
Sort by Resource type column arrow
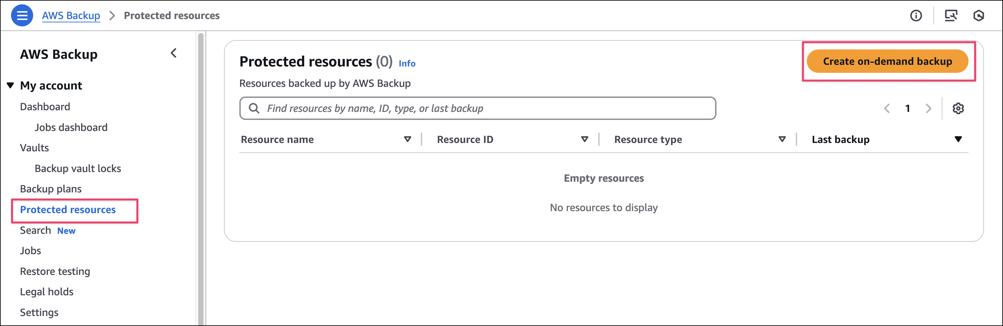point(782,139)
